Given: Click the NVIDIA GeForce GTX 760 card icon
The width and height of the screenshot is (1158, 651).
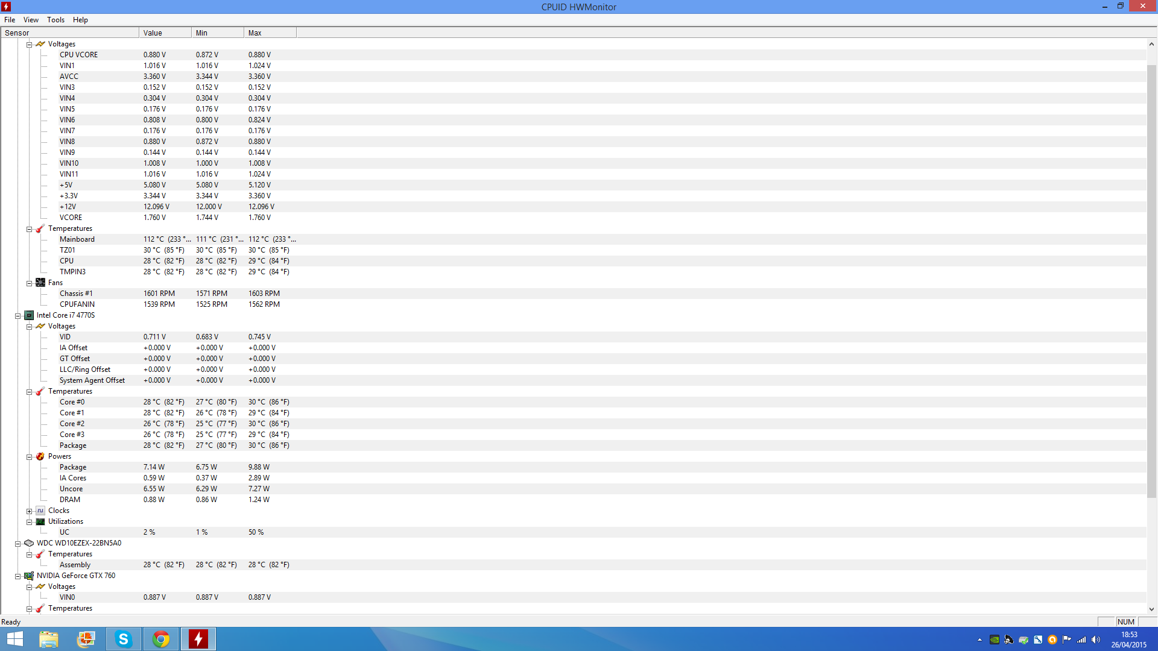Looking at the screenshot, I should [x=29, y=576].
